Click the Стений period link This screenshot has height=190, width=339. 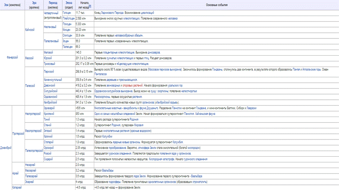point(48,125)
